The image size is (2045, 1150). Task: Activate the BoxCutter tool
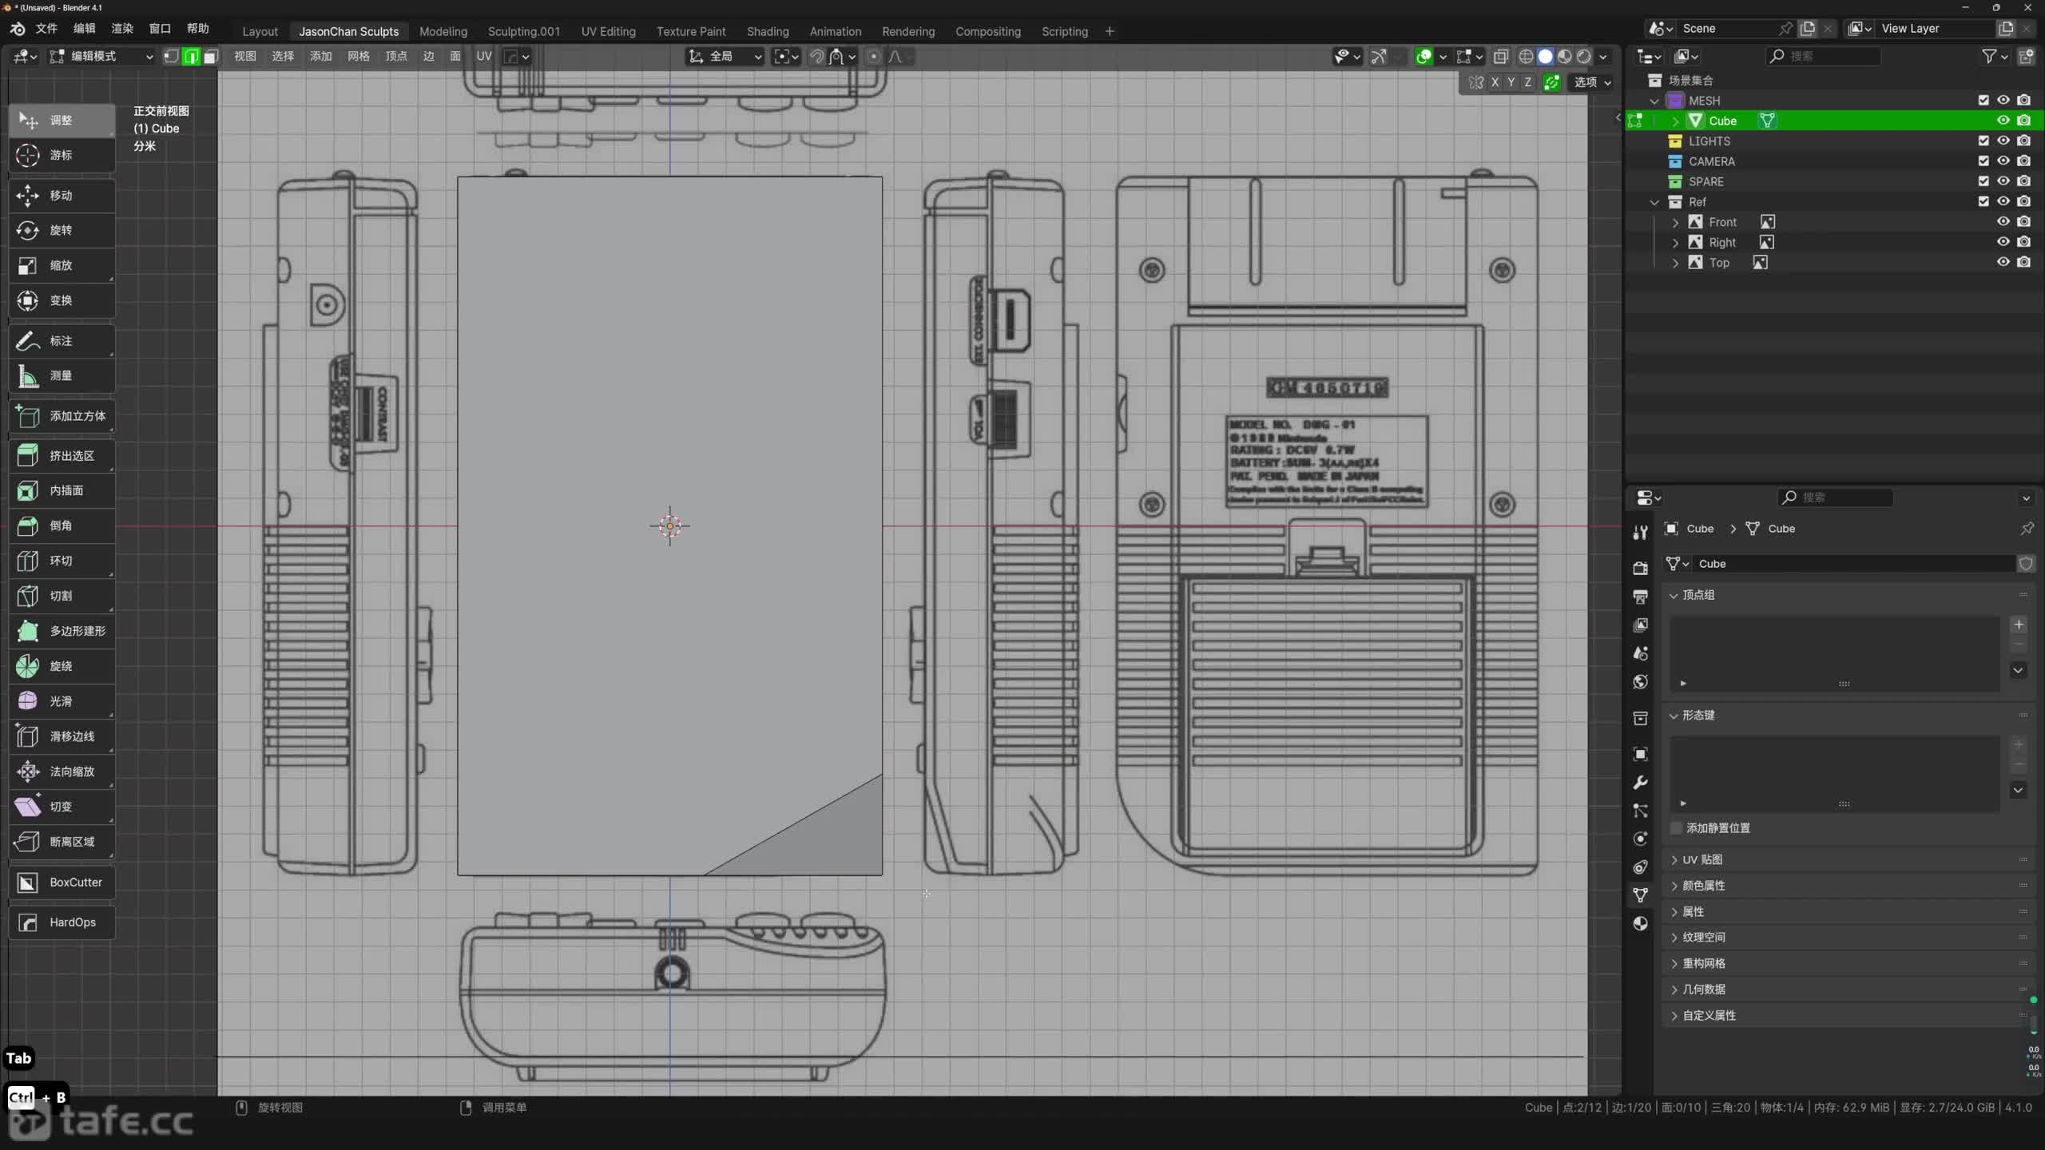click(62, 882)
